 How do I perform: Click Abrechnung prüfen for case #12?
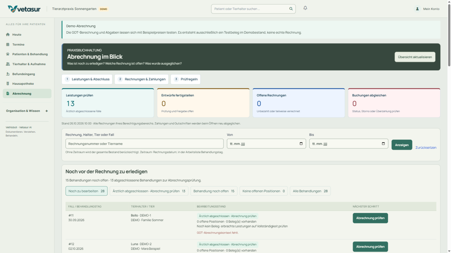pos(370,247)
